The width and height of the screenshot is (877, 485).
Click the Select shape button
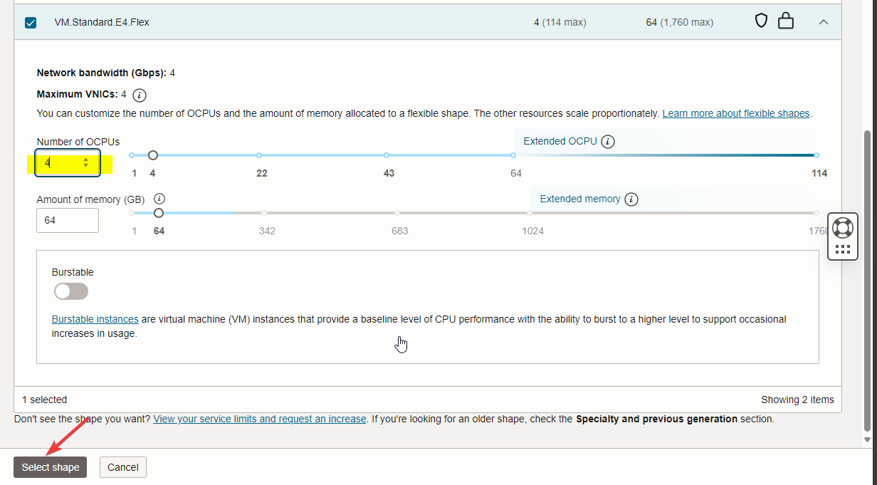51,467
